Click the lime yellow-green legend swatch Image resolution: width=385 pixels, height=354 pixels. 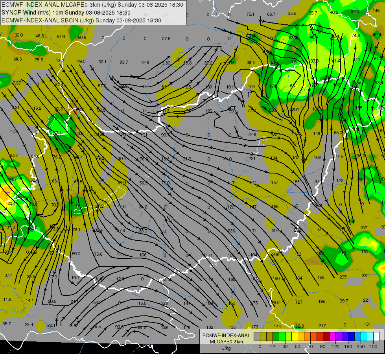point(289,337)
